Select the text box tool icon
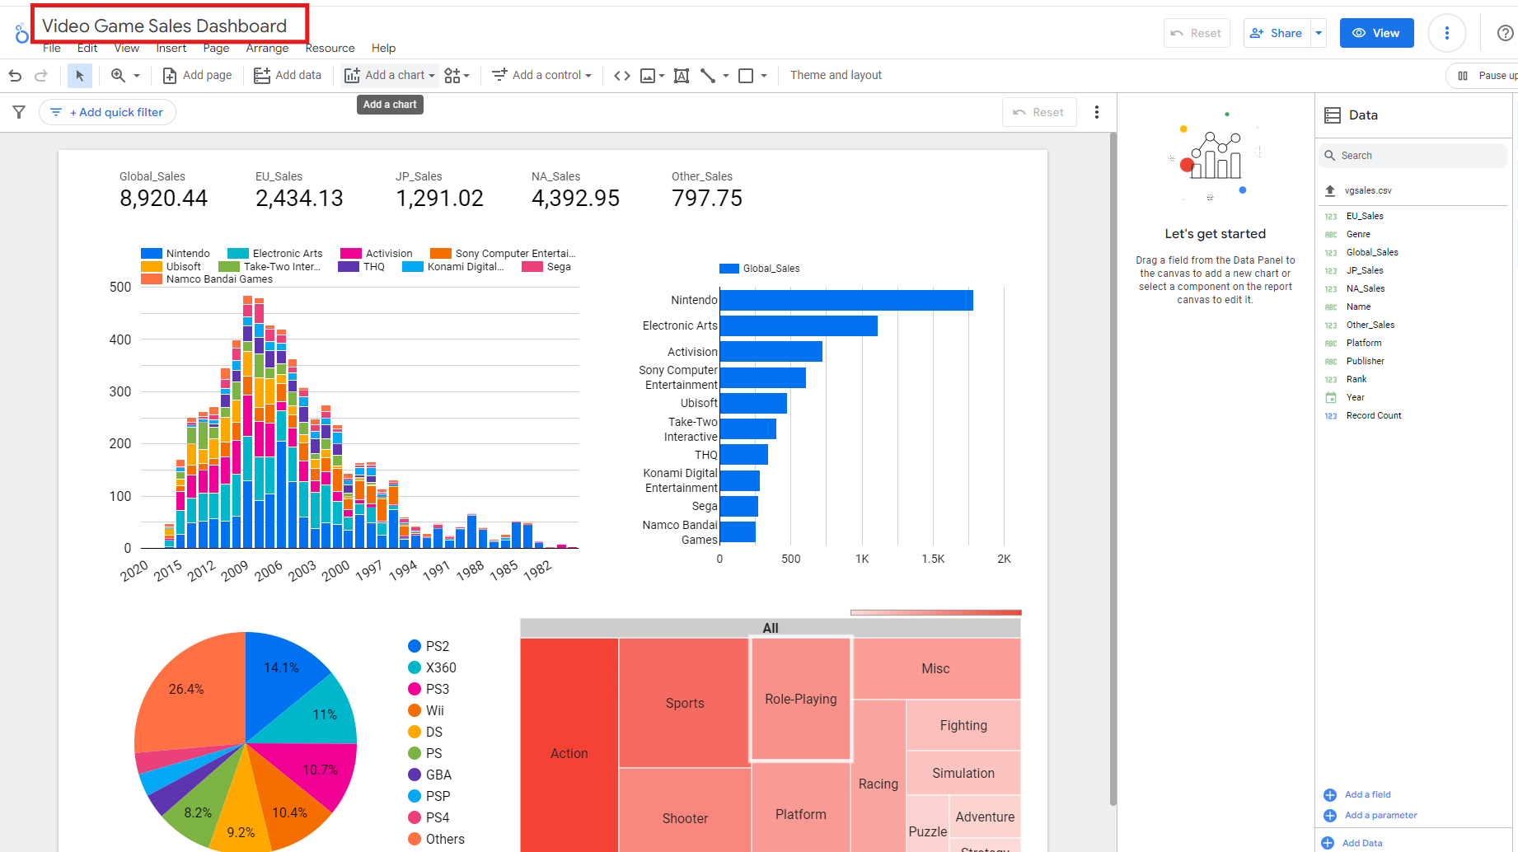Viewport: 1518px width, 852px height. [x=682, y=76]
